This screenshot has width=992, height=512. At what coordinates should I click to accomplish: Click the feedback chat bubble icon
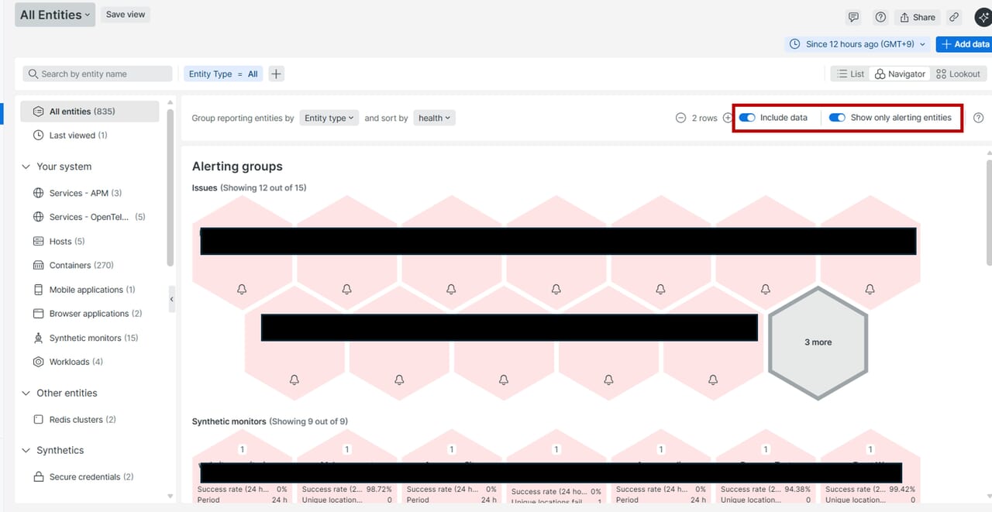pyautogui.click(x=853, y=17)
